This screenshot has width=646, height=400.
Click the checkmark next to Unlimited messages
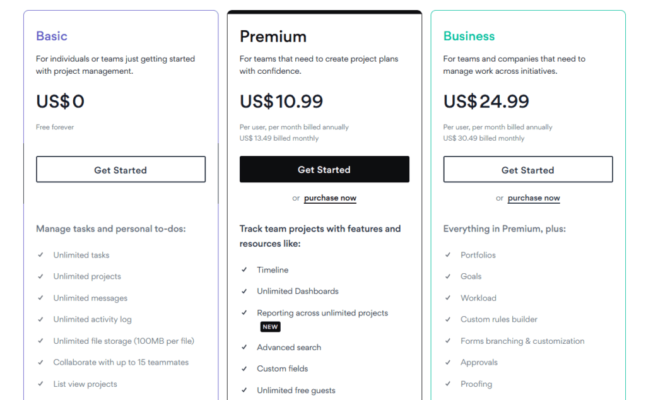click(x=40, y=298)
